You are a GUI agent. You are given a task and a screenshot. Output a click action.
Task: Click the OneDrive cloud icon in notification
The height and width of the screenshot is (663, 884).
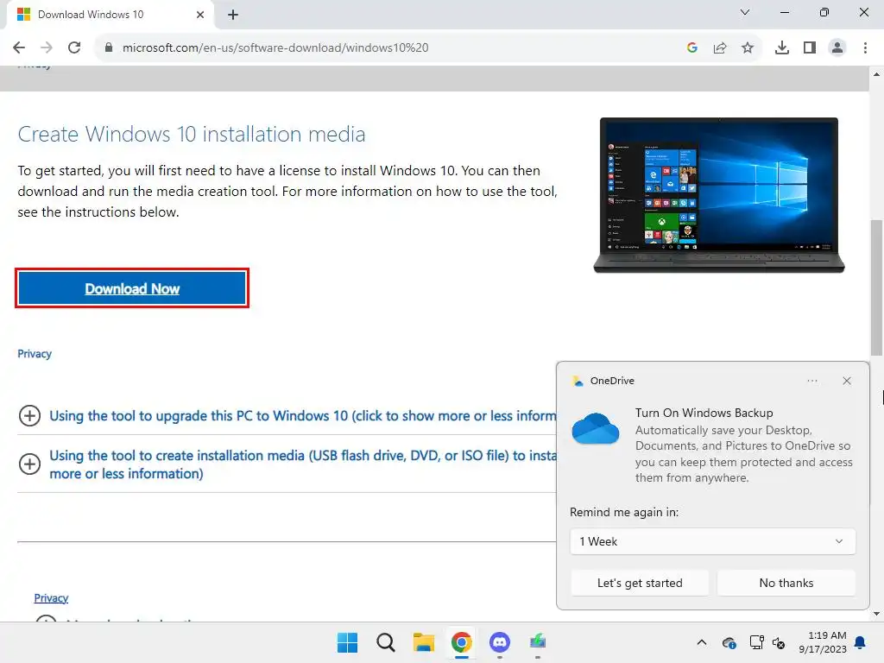pos(596,428)
